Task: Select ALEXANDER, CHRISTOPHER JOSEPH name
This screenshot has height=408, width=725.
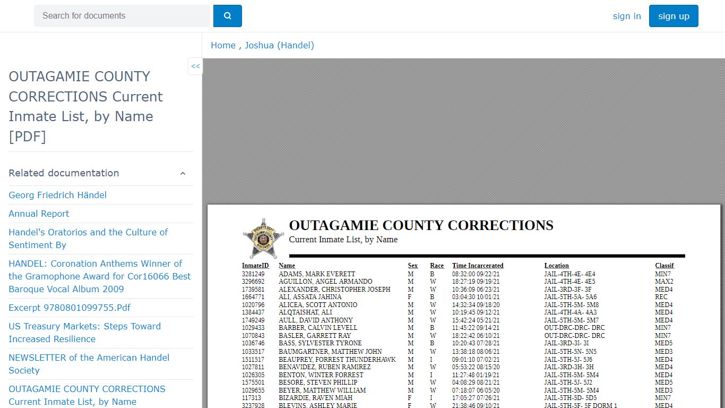Action: pos(334,290)
